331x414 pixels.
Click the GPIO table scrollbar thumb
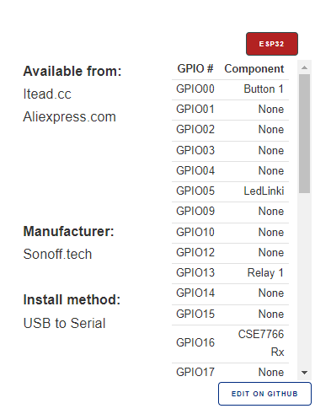pos(304,133)
